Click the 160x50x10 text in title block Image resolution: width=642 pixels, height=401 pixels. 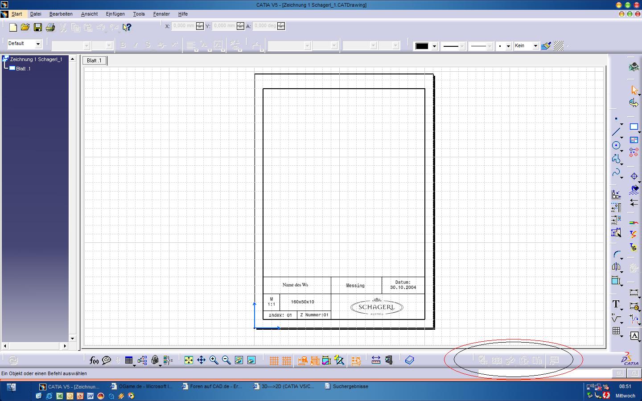(x=303, y=302)
